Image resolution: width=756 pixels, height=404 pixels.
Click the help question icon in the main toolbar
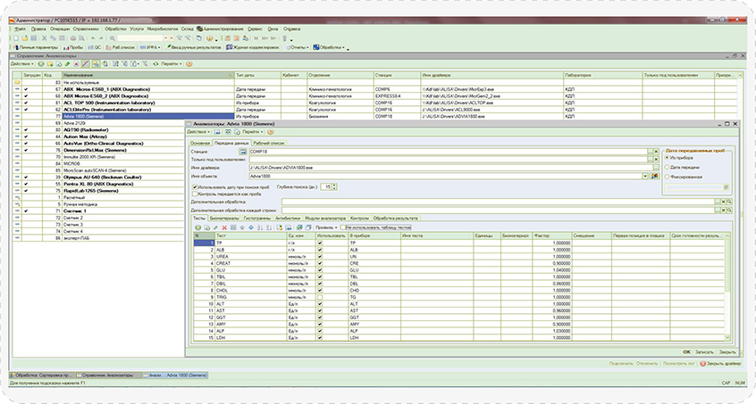pyautogui.click(x=210, y=38)
